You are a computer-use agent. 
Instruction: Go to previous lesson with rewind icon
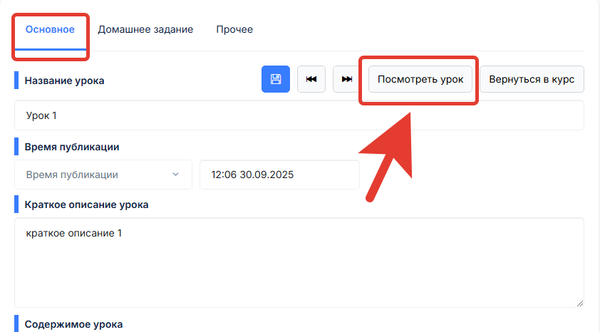(311, 79)
